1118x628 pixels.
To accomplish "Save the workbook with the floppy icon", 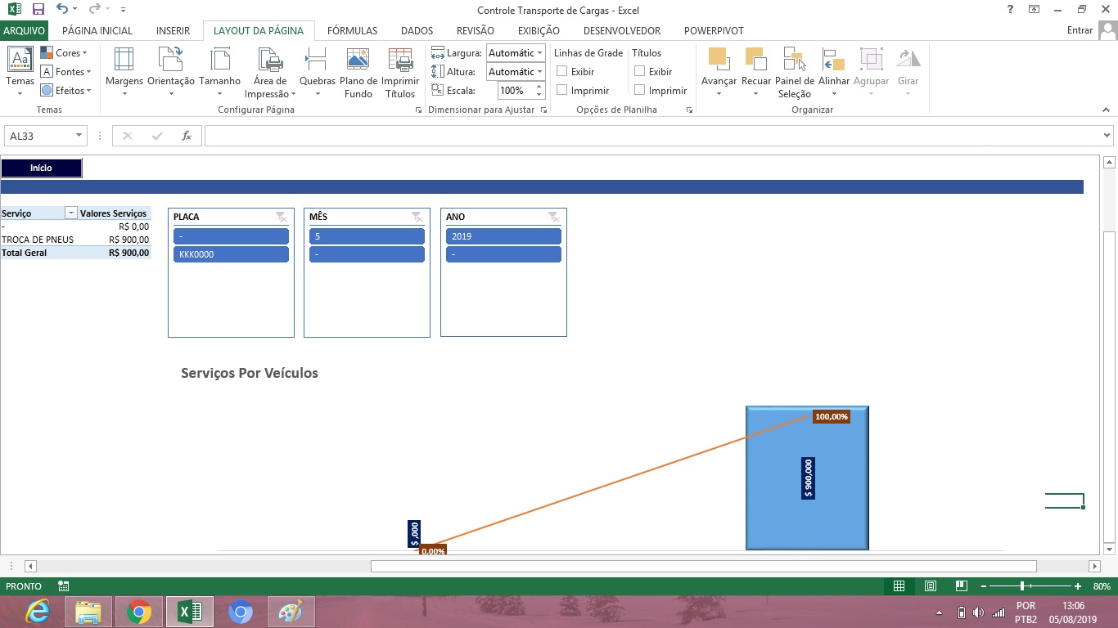I will tap(38, 10).
